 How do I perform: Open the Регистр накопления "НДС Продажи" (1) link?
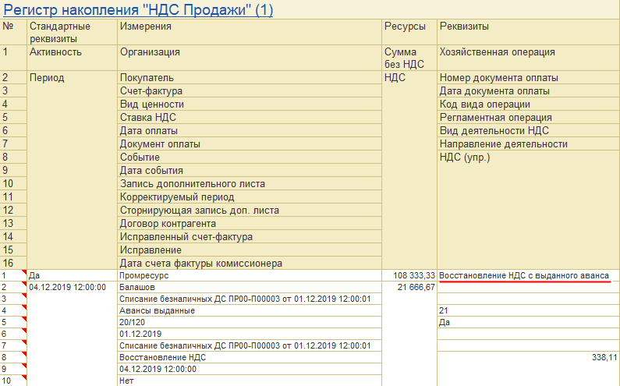click(x=138, y=9)
